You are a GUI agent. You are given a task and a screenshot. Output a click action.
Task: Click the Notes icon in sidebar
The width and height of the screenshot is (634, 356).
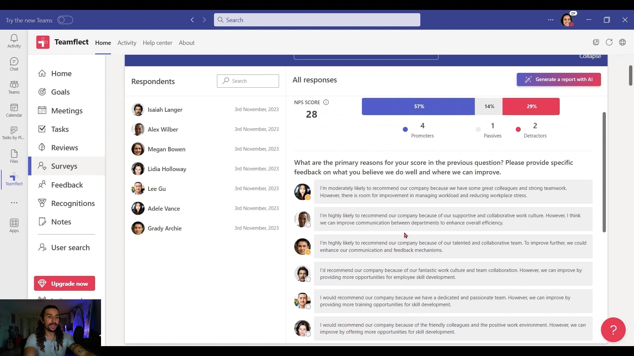(42, 222)
